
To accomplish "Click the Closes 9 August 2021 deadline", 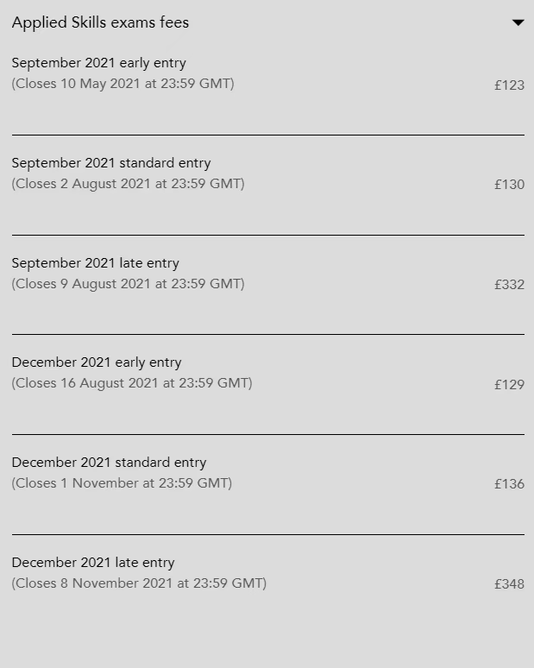I will (x=128, y=284).
